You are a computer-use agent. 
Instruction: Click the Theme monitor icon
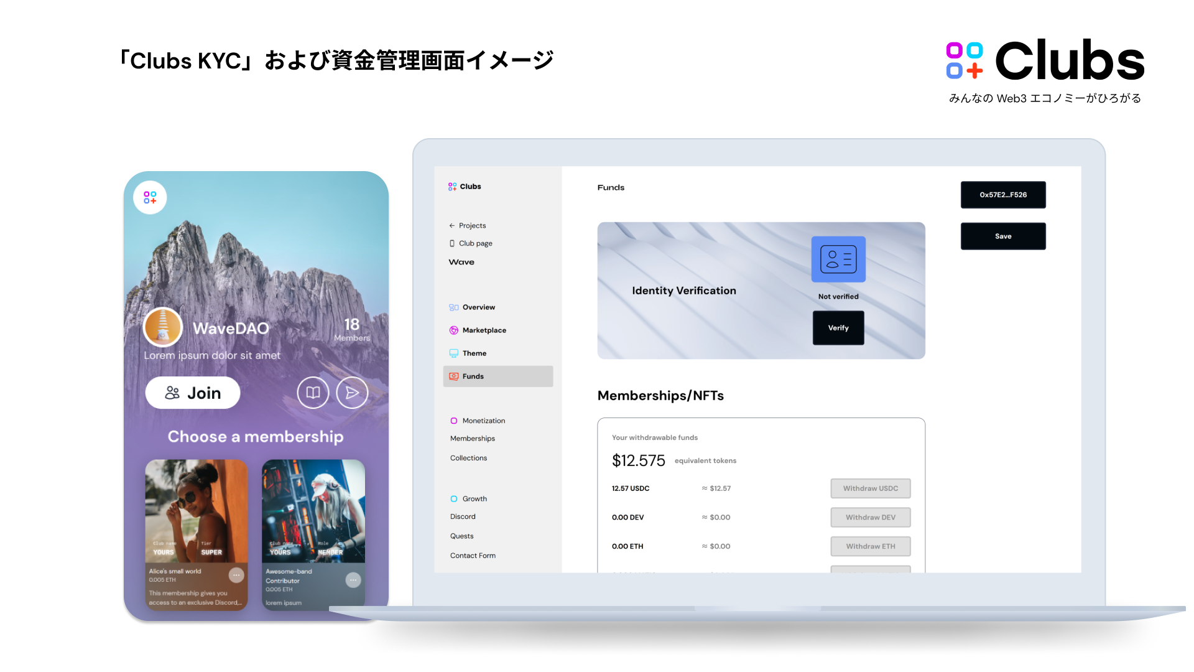tap(453, 353)
